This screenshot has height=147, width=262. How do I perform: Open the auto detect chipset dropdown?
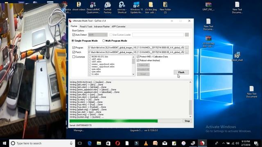click(98, 35)
